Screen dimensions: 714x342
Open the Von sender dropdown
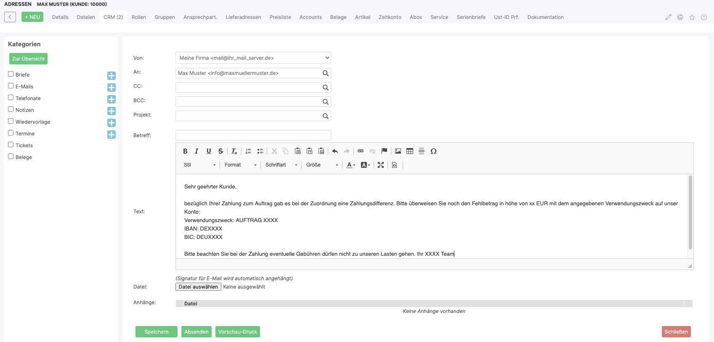pos(253,58)
